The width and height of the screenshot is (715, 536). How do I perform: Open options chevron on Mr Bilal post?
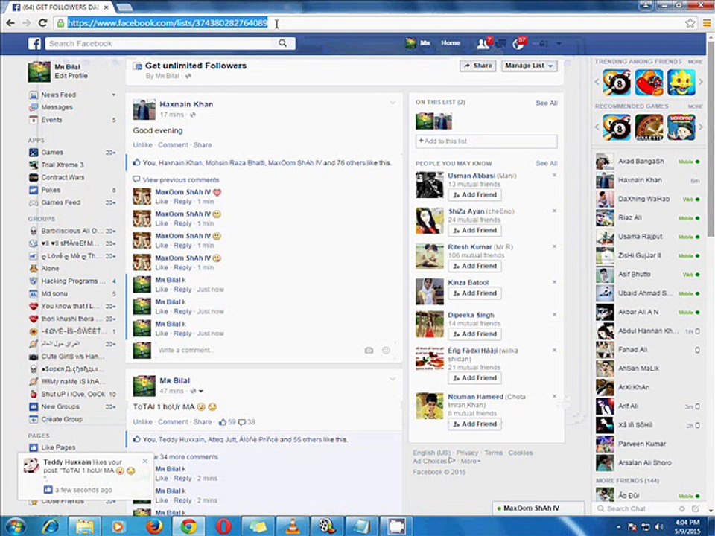point(393,379)
